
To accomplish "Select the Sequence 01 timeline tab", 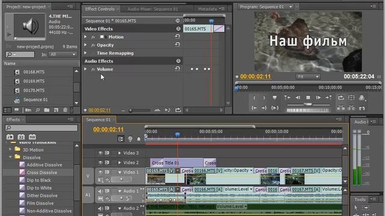I will click(x=98, y=120).
